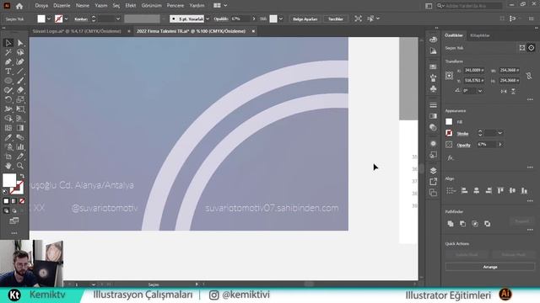The height and width of the screenshot is (303, 540).
Task: Pick the Eyedropper tool
Action: tap(8, 137)
